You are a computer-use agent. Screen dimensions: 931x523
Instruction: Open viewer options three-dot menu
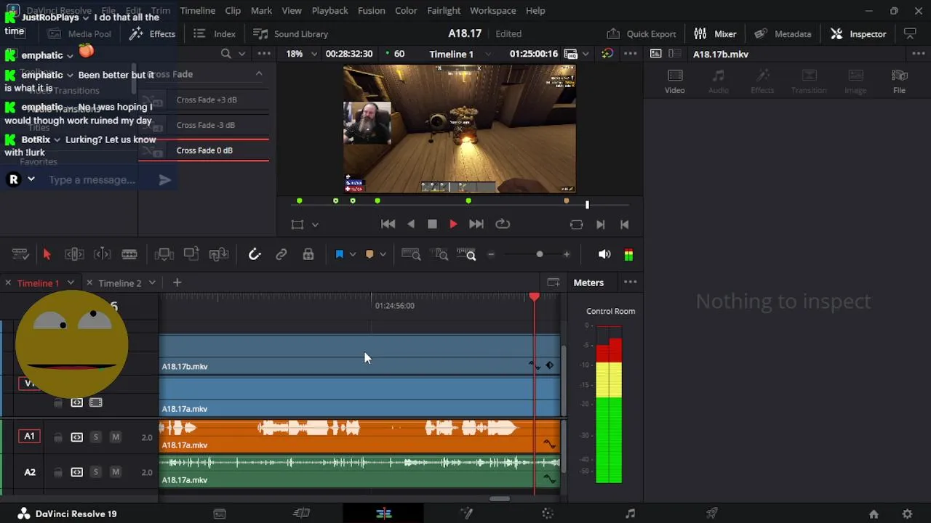pyautogui.click(x=630, y=54)
